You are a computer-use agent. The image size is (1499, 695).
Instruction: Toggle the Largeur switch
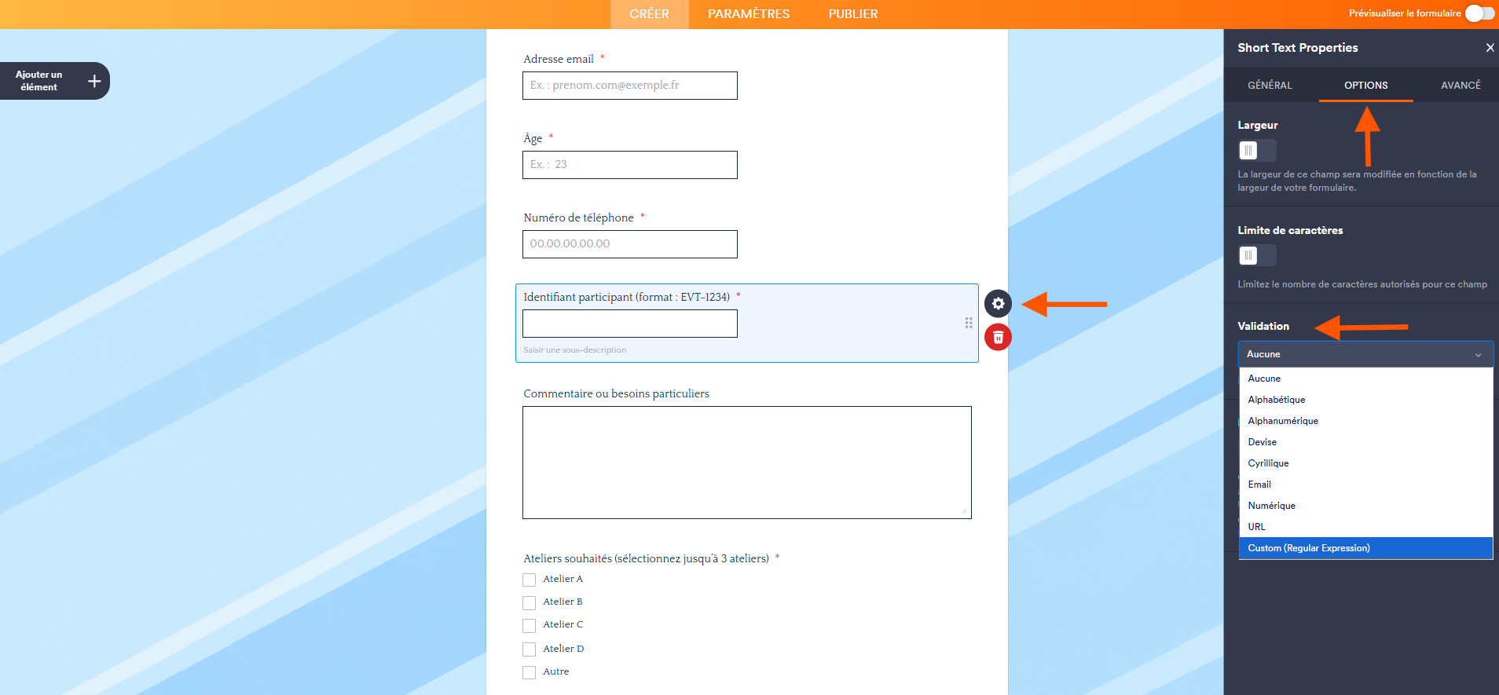pos(1257,150)
